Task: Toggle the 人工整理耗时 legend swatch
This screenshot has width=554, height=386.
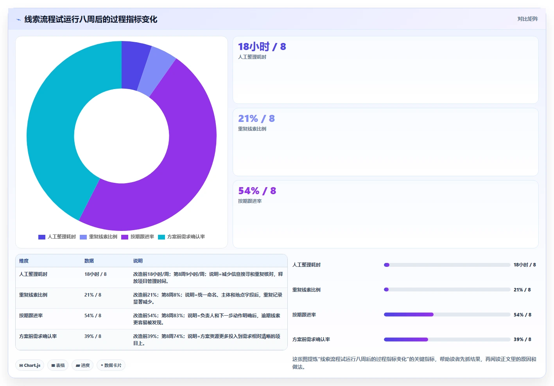Action: point(42,237)
